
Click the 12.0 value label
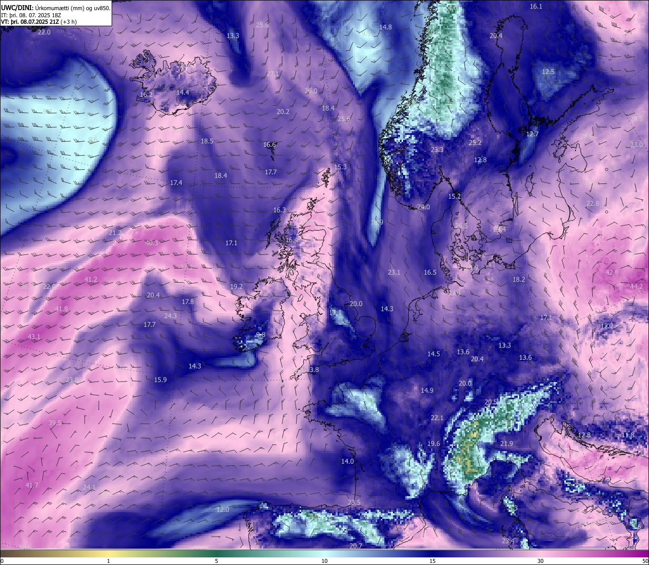(x=223, y=510)
